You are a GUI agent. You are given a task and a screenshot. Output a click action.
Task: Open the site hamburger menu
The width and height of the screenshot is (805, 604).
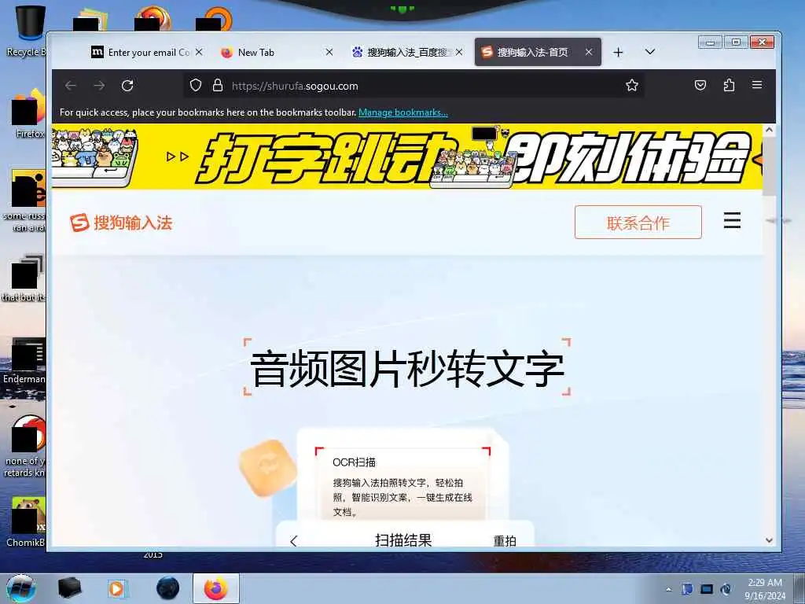pyautogui.click(x=732, y=221)
